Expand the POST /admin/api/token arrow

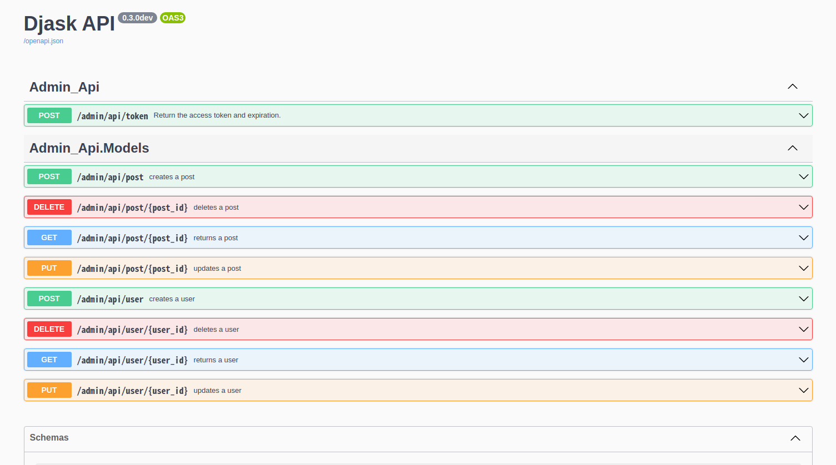[x=803, y=115]
